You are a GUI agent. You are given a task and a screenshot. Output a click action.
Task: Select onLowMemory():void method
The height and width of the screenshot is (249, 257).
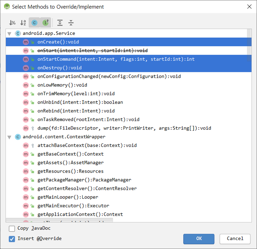(128, 85)
